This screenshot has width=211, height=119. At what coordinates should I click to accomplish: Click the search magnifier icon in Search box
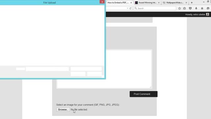(x=136, y=8)
